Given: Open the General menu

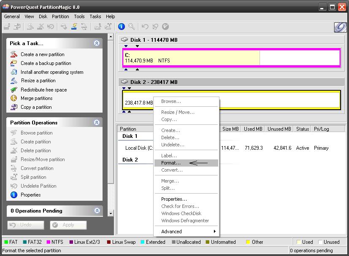Looking at the screenshot, I should [12, 16].
